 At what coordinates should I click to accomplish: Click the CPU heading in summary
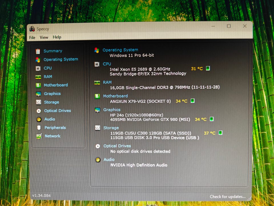(107, 64)
